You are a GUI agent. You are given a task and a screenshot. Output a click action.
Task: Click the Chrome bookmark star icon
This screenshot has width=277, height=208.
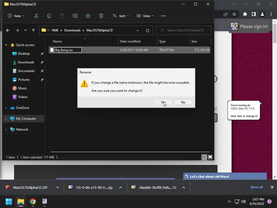coord(234,14)
